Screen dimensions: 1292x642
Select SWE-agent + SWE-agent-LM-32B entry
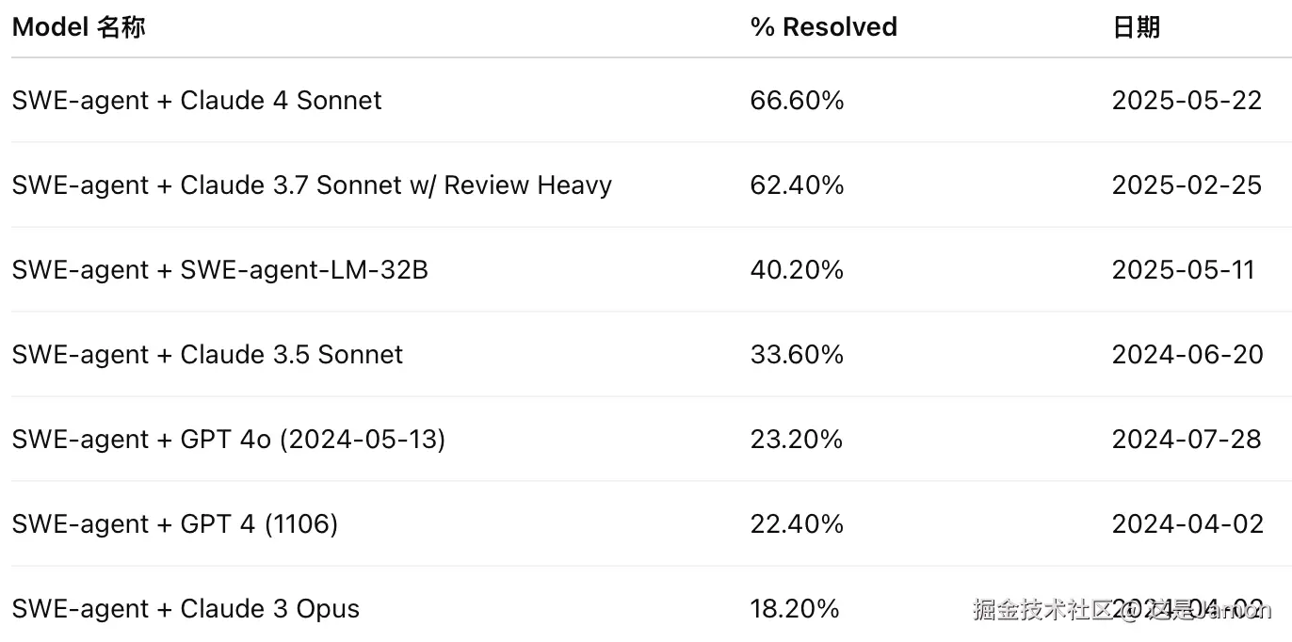tap(219, 270)
